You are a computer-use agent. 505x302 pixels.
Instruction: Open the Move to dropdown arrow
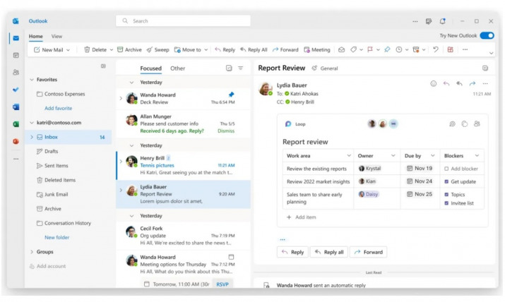pos(206,50)
